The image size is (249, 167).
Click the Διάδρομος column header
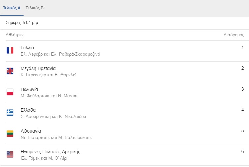click(x=234, y=35)
